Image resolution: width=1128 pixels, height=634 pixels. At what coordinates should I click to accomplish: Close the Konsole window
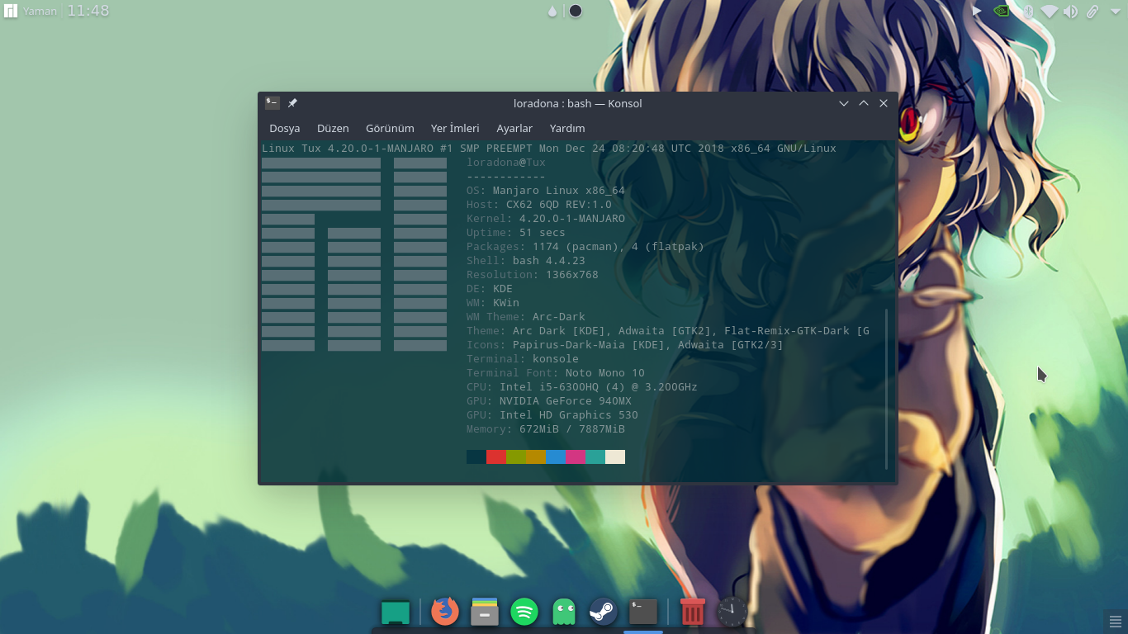[x=884, y=103]
